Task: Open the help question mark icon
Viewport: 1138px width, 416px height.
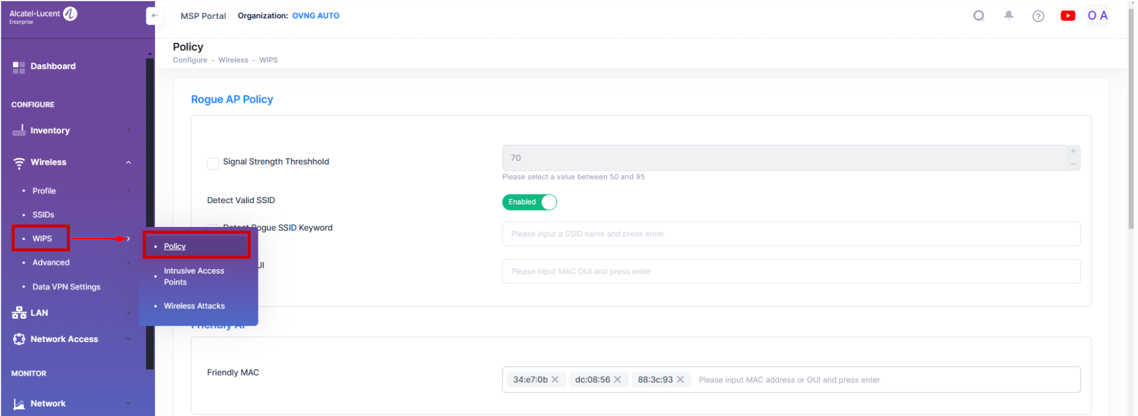Action: tap(1037, 17)
